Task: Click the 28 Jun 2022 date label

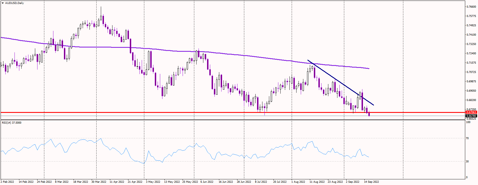Action: [x=244, y=182]
